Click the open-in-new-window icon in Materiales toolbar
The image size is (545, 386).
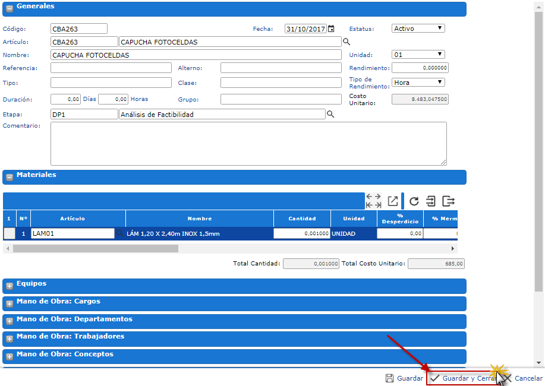pos(393,201)
